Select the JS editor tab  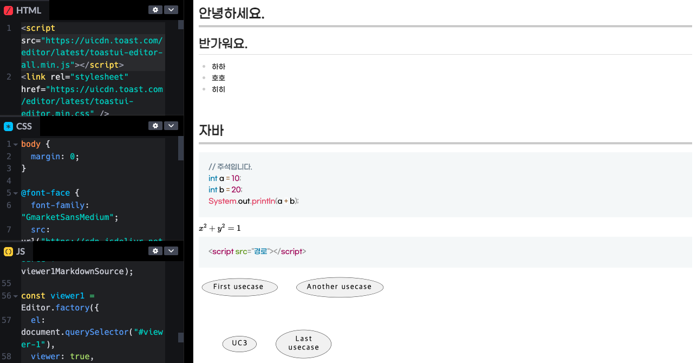click(16, 251)
